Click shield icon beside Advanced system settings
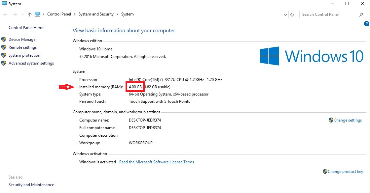This screenshot has height=193, width=370. (x=4, y=63)
